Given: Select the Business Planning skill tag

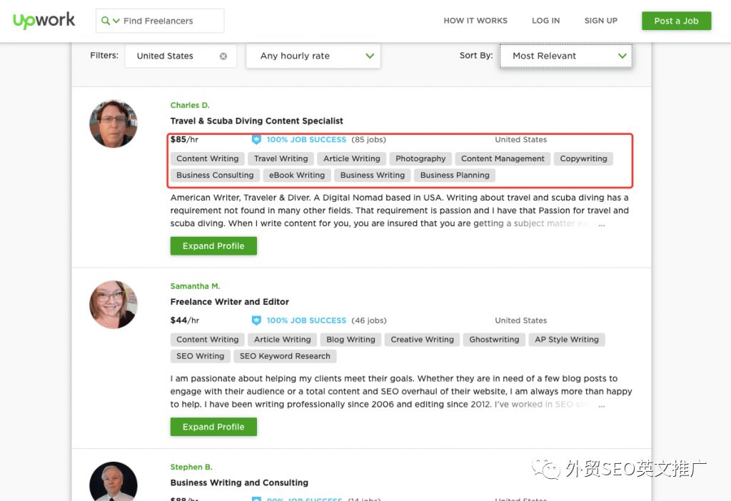Looking at the screenshot, I should pyautogui.click(x=455, y=176).
